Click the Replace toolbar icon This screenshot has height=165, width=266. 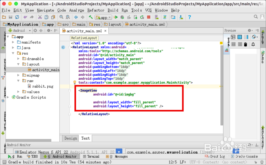pos(68,17)
